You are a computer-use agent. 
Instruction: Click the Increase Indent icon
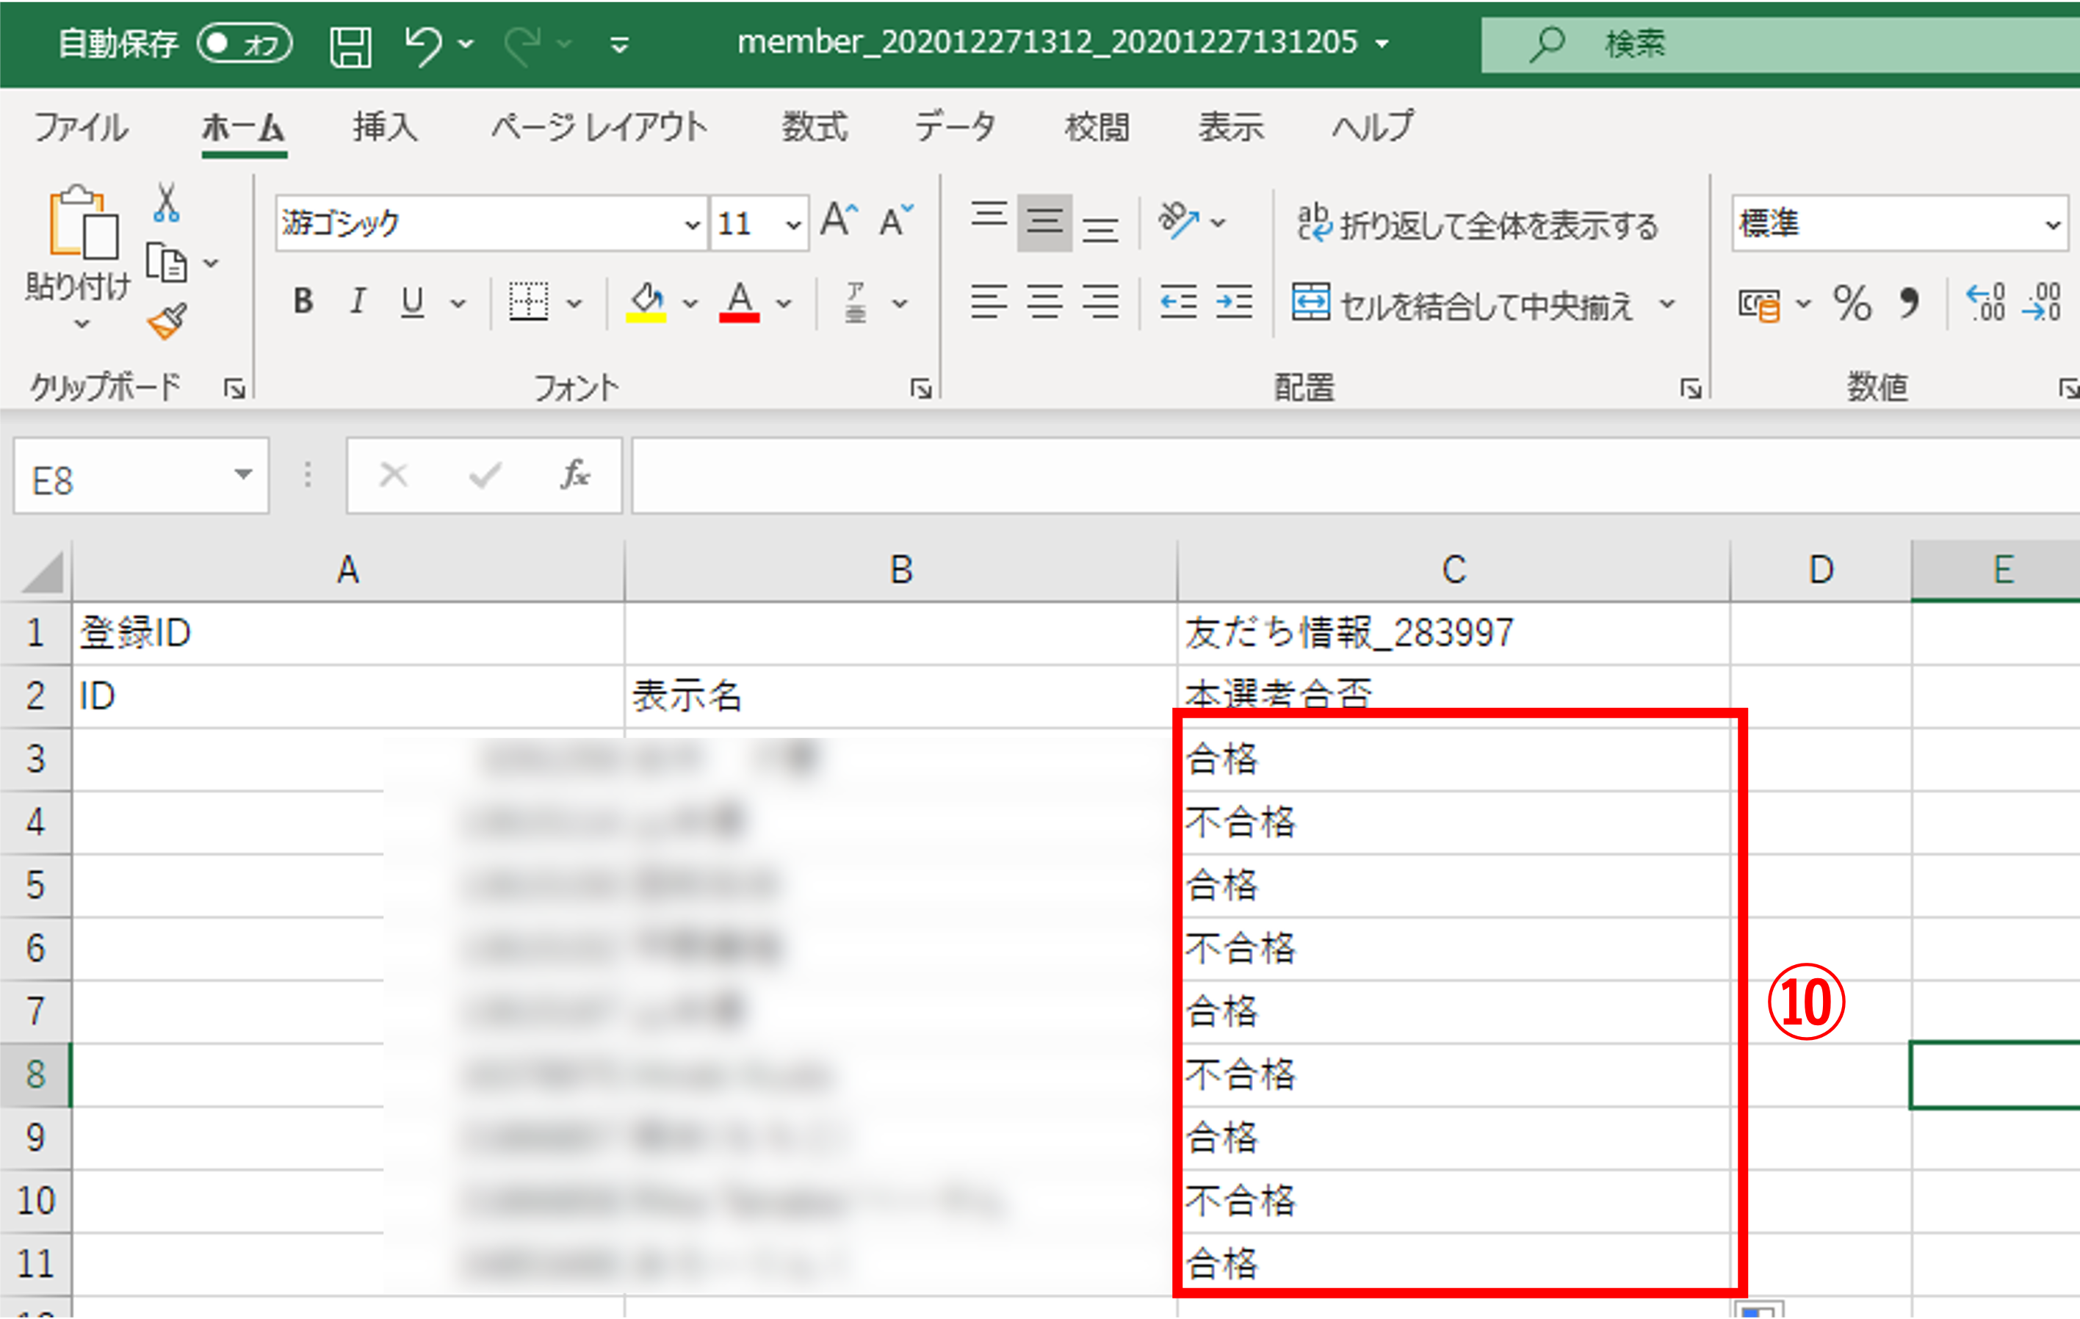pos(1233,301)
